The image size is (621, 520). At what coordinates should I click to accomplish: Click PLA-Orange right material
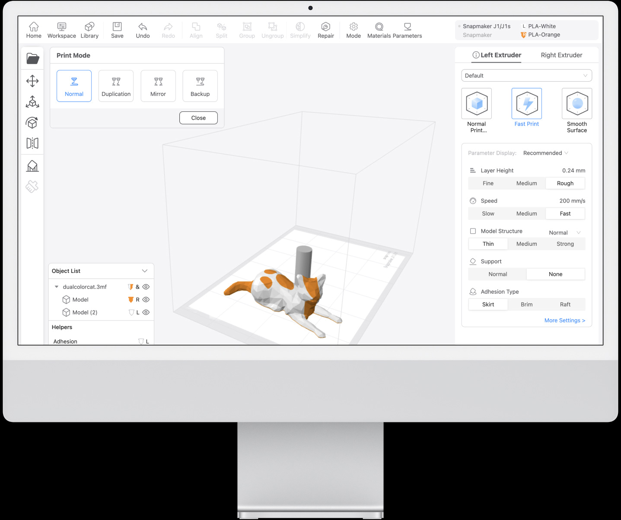tap(540, 35)
